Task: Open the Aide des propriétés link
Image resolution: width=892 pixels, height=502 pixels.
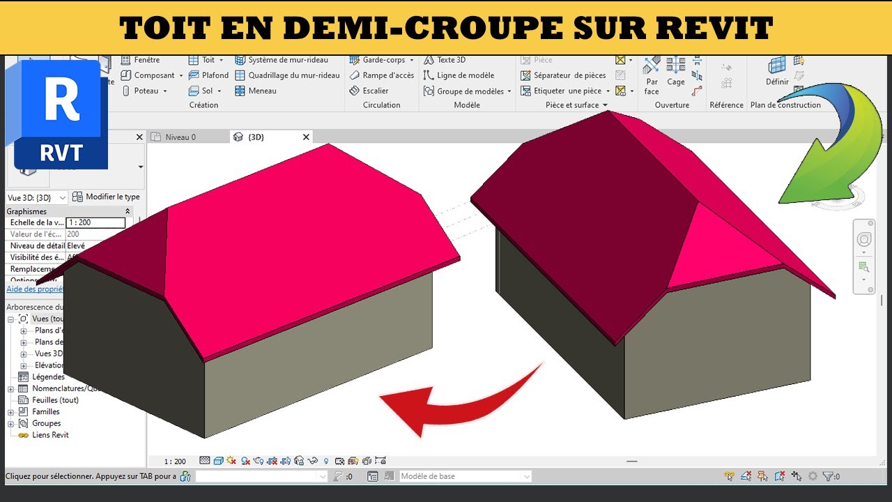Action: (35, 289)
